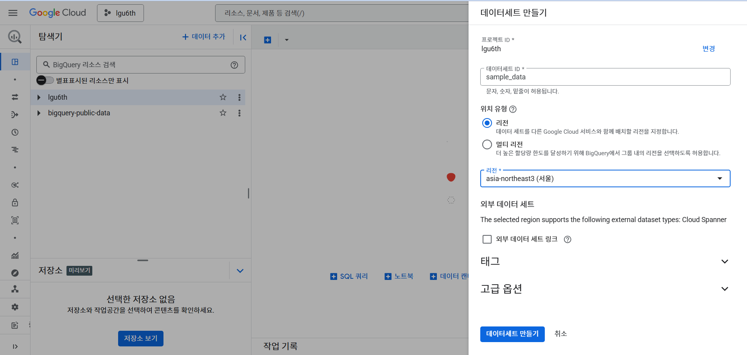
Task: Click Create dataset button
Action: pyautogui.click(x=512, y=334)
